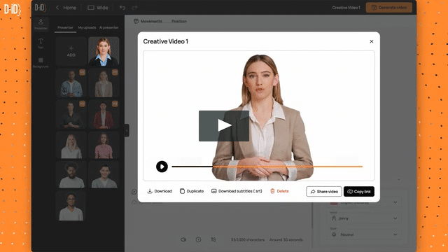Select the man with glasses presenter
The width and height of the screenshot is (448, 252).
(x=71, y=206)
